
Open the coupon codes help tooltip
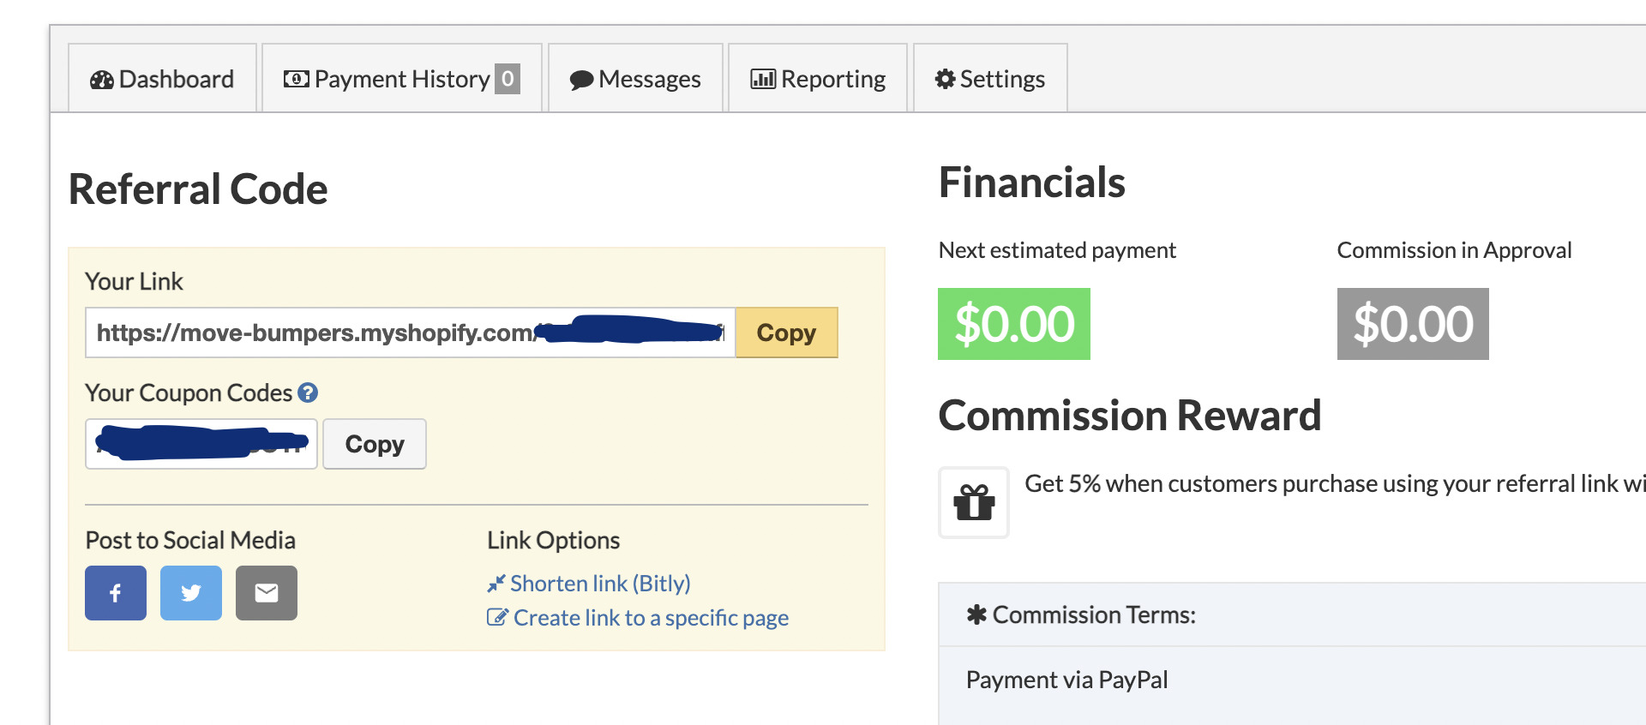309,392
